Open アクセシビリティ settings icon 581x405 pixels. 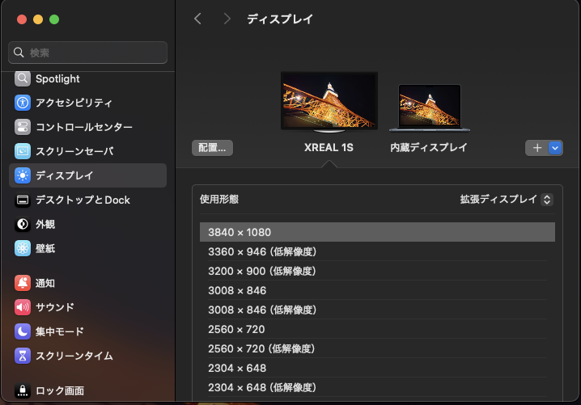pyautogui.click(x=23, y=103)
